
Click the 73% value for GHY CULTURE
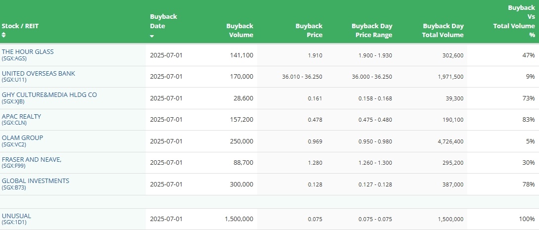click(x=529, y=98)
